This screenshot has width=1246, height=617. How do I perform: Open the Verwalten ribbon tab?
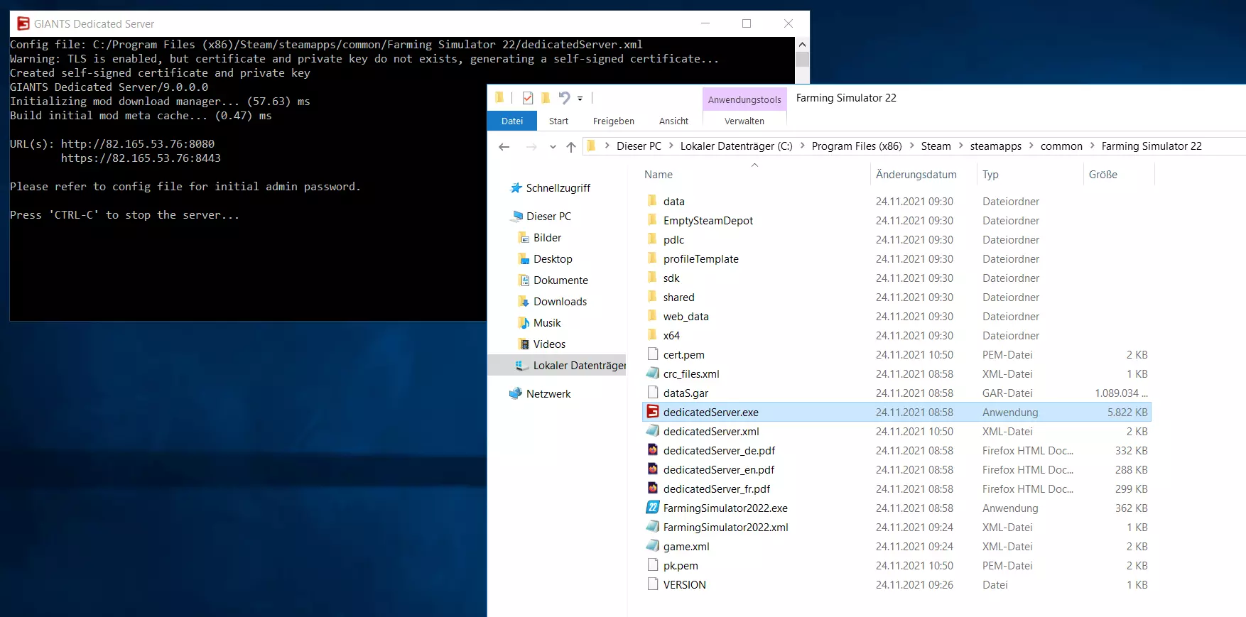point(744,121)
